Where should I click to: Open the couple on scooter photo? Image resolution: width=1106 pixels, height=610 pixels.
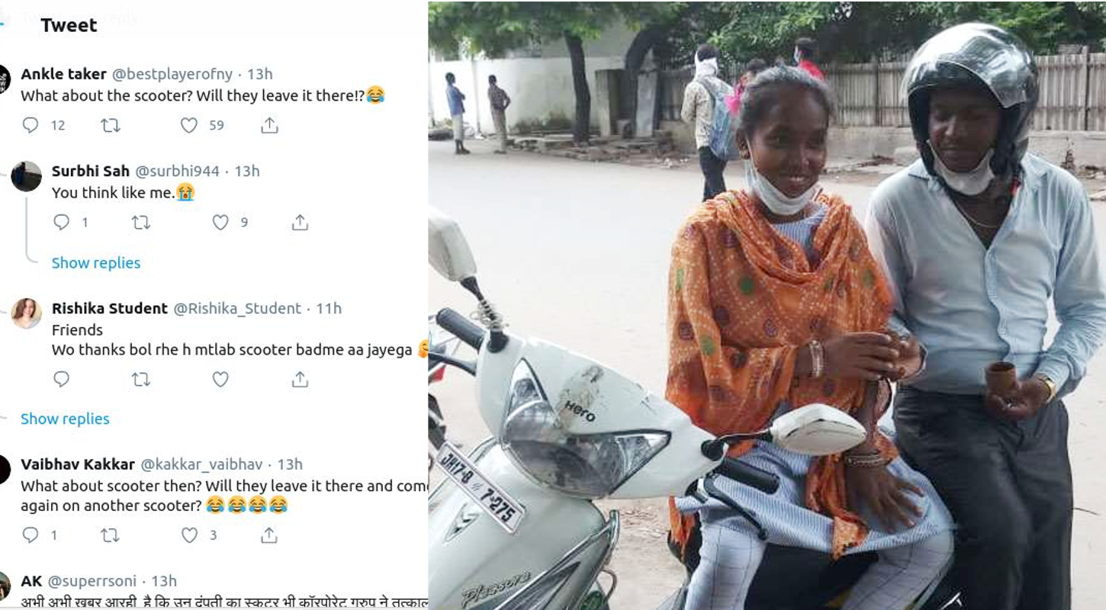click(767, 305)
